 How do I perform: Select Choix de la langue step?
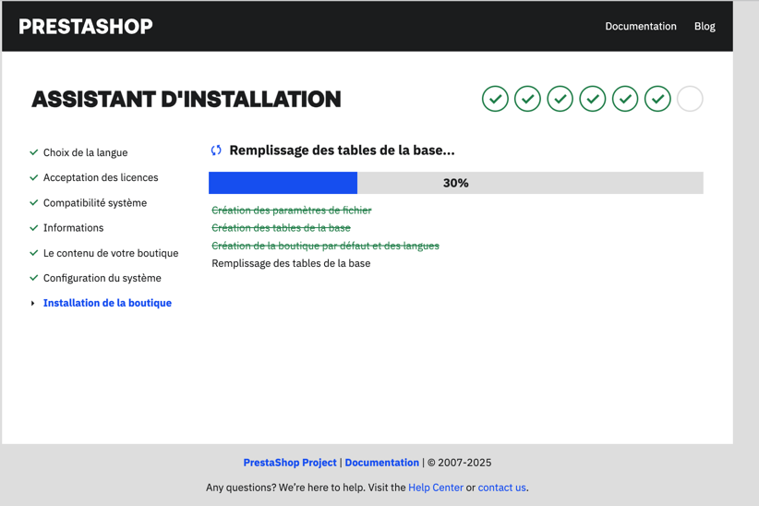coord(86,152)
